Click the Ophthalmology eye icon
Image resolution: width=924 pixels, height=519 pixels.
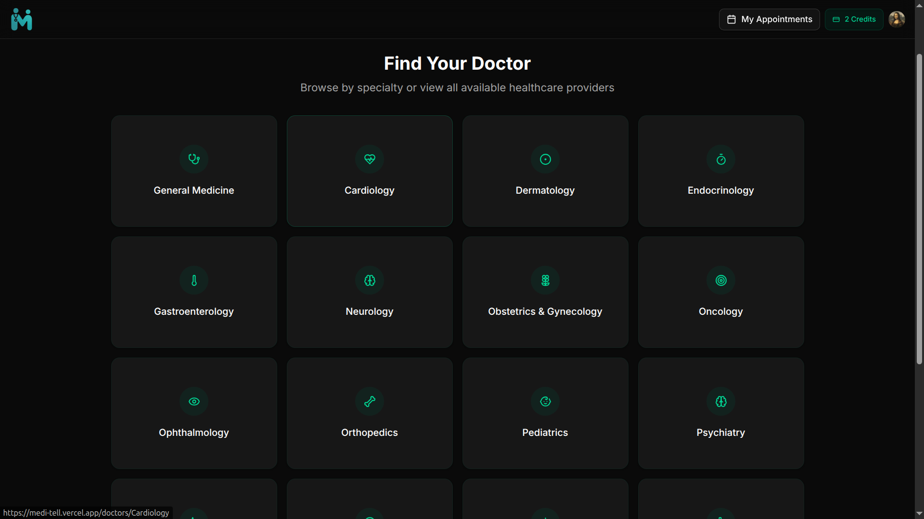click(x=194, y=401)
